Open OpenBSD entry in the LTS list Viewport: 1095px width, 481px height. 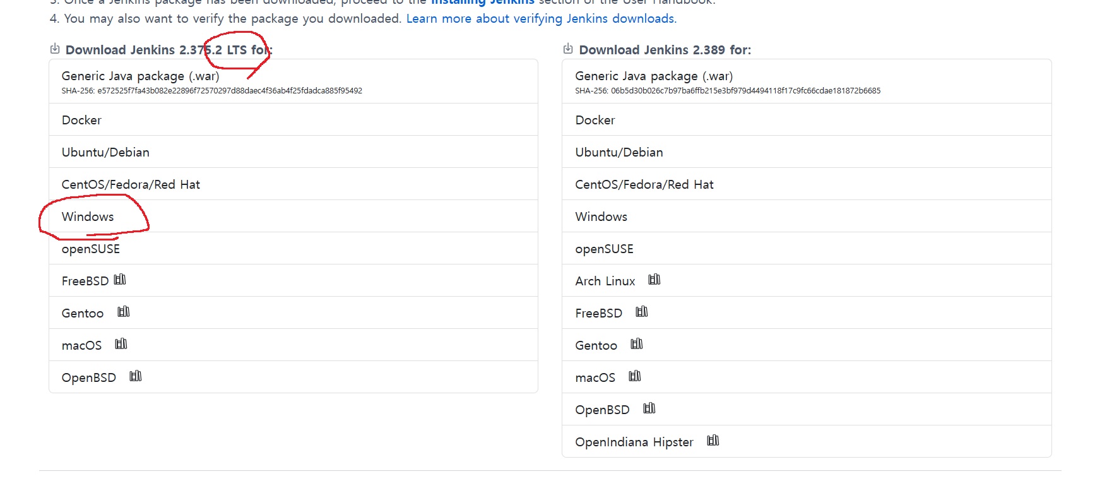pos(293,377)
